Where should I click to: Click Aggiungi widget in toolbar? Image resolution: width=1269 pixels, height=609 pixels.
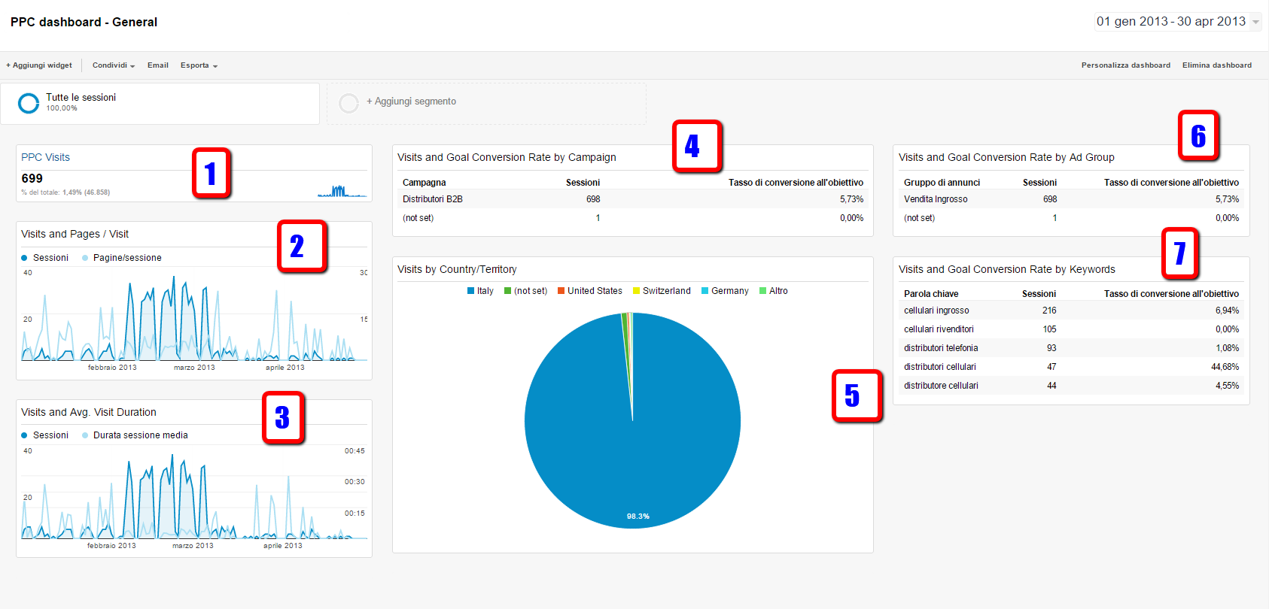39,65
